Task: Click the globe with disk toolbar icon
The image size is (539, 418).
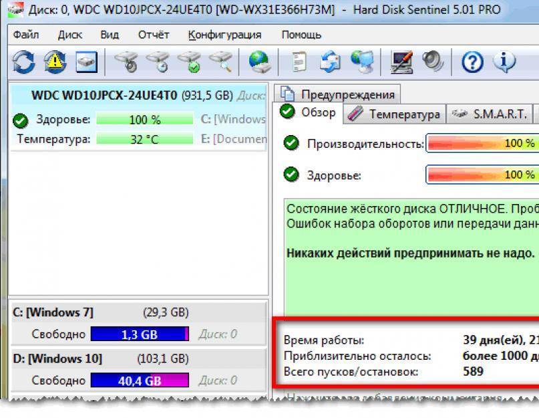Action: point(260,62)
